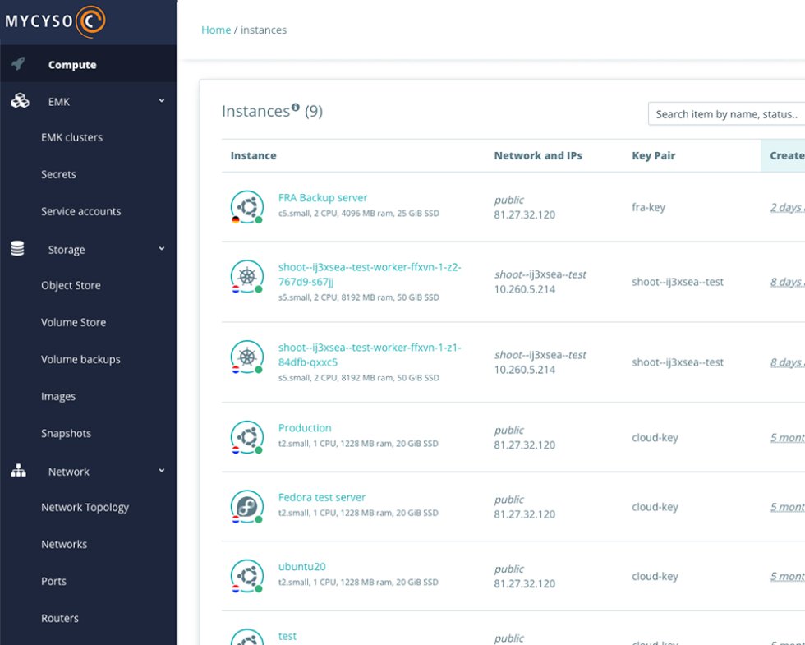Screen dimensions: 805x645
Task: Open the test instance link
Action: click(x=287, y=636)
